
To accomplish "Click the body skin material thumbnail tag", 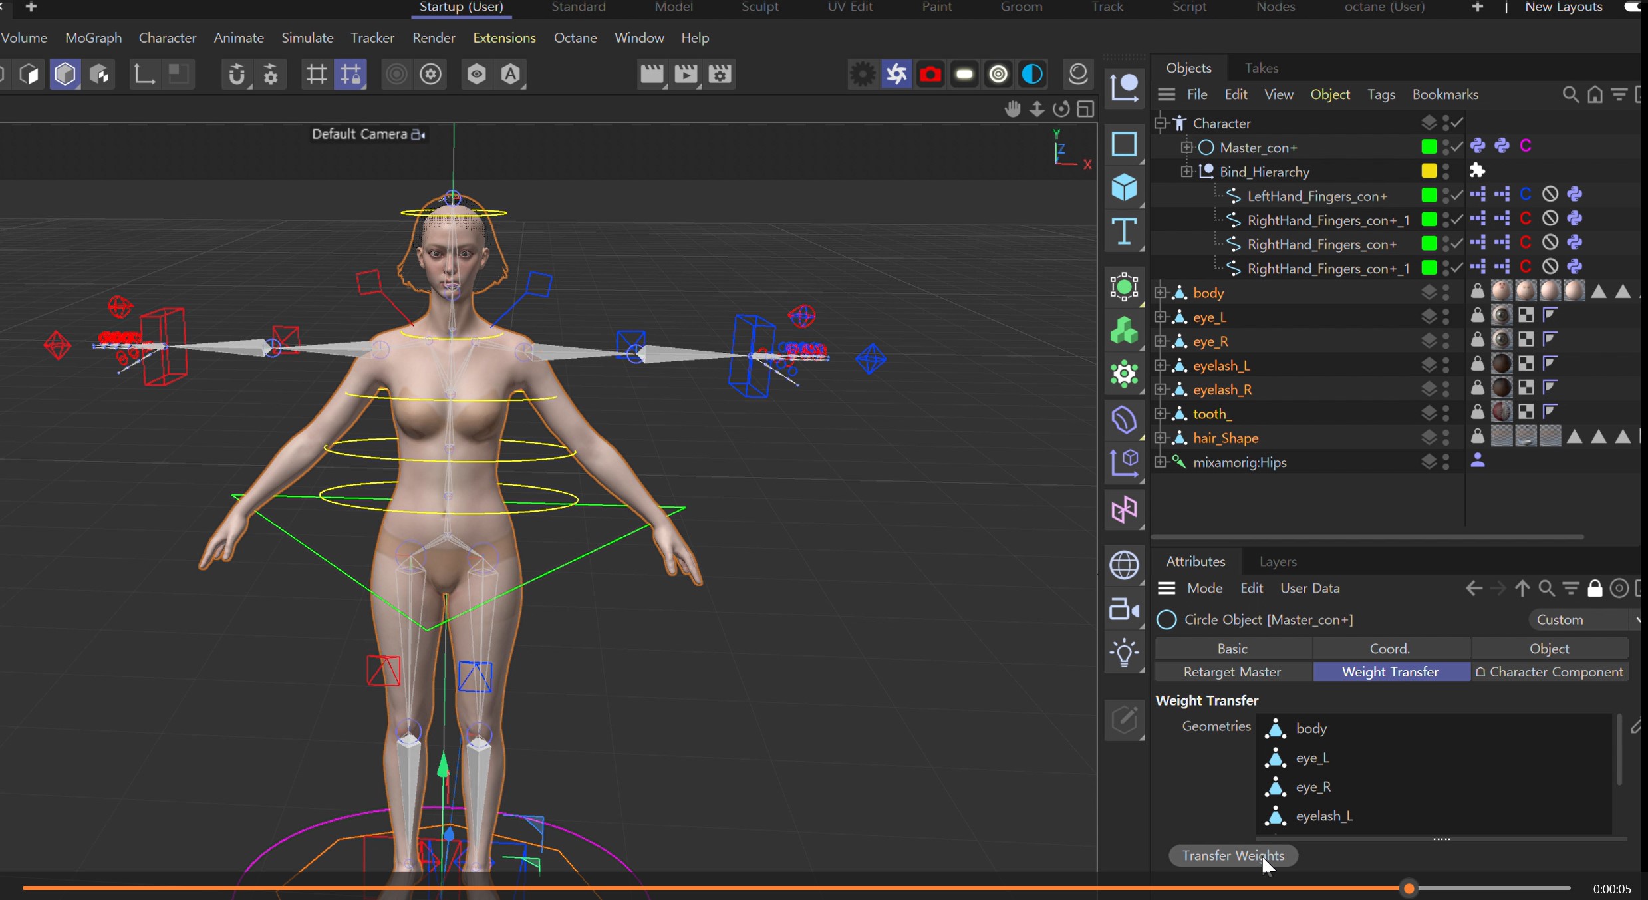I will (1502, 291).
